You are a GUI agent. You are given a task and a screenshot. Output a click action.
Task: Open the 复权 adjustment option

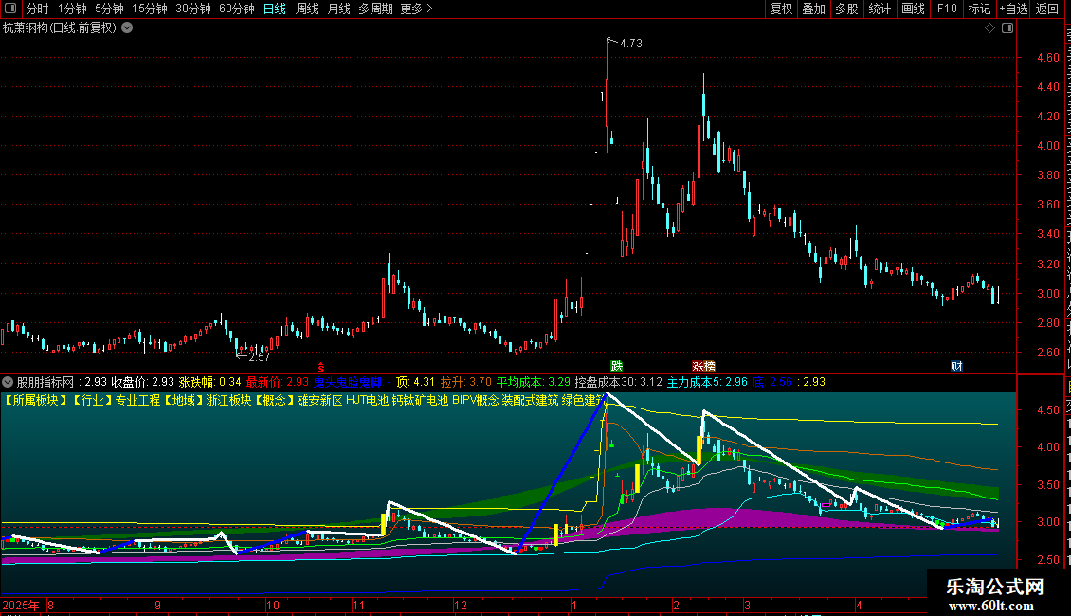point(781,9)
